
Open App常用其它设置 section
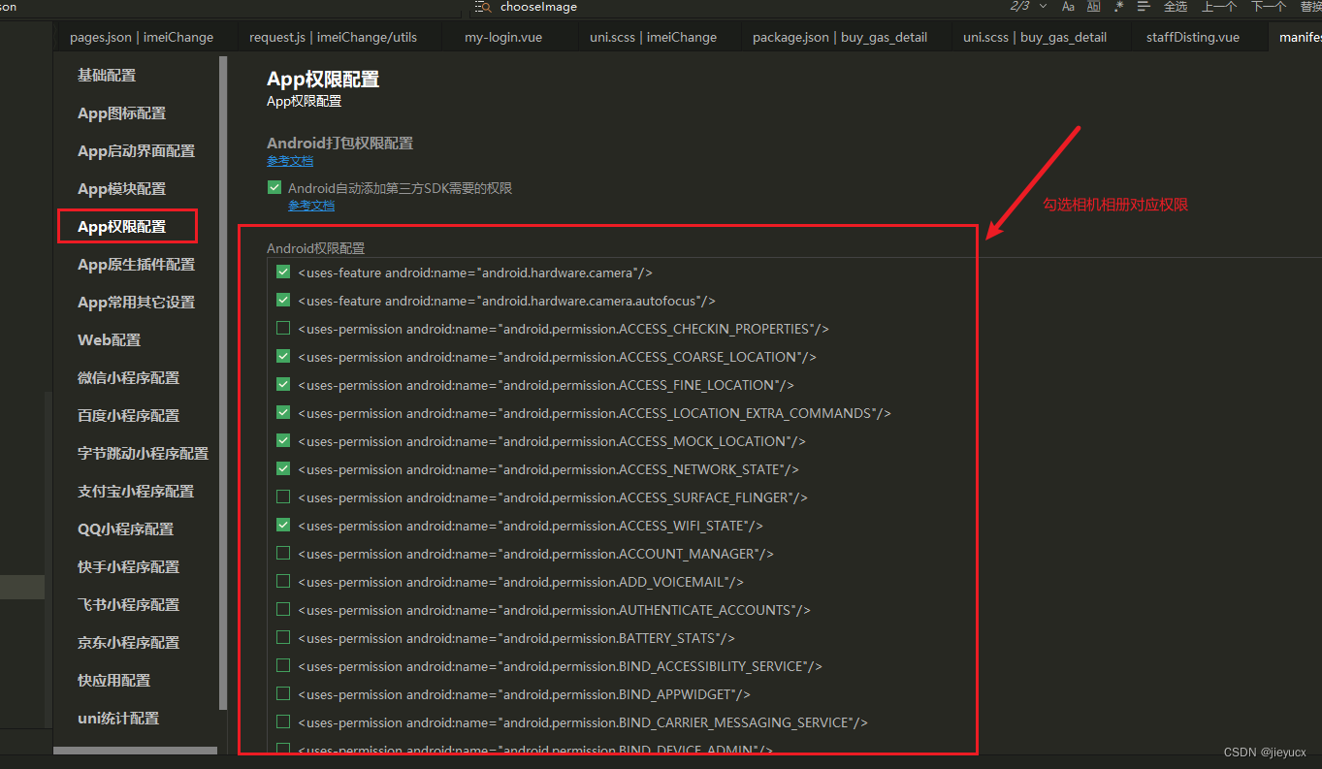click(136, 303)
